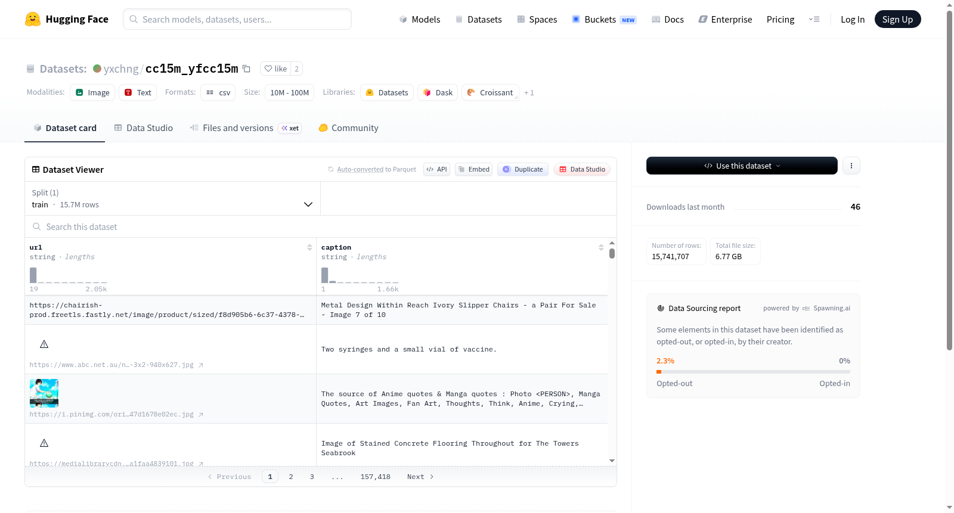This screenshot has width=954, height=513.
Task: Go to the Next page of rows
Action: tap(420, 477)
